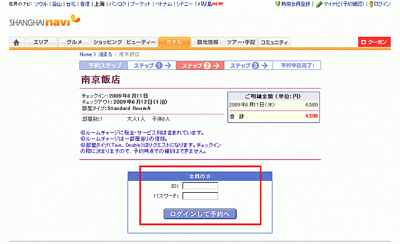Viewport: 400px width, 244px height.
Task: Open the ツアー・手配 tab
Action: [x=241, y=42]
